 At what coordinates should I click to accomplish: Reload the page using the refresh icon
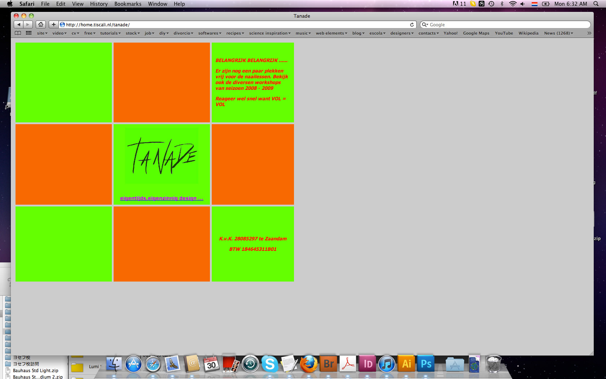(412, 25)
